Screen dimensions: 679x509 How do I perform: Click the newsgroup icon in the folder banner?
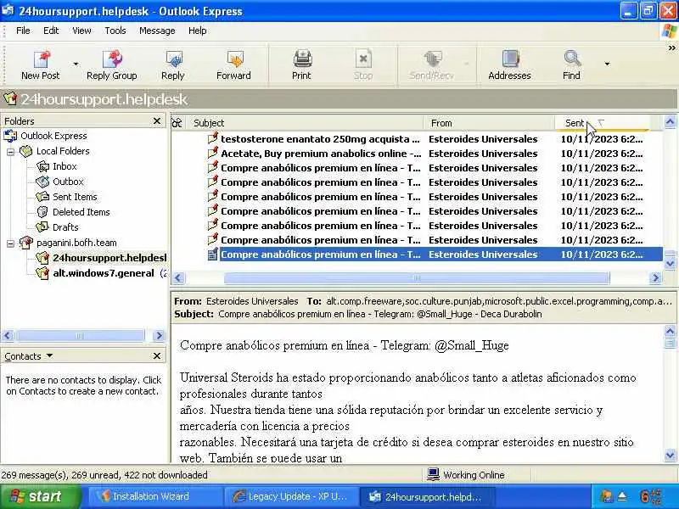click(10, 99)
